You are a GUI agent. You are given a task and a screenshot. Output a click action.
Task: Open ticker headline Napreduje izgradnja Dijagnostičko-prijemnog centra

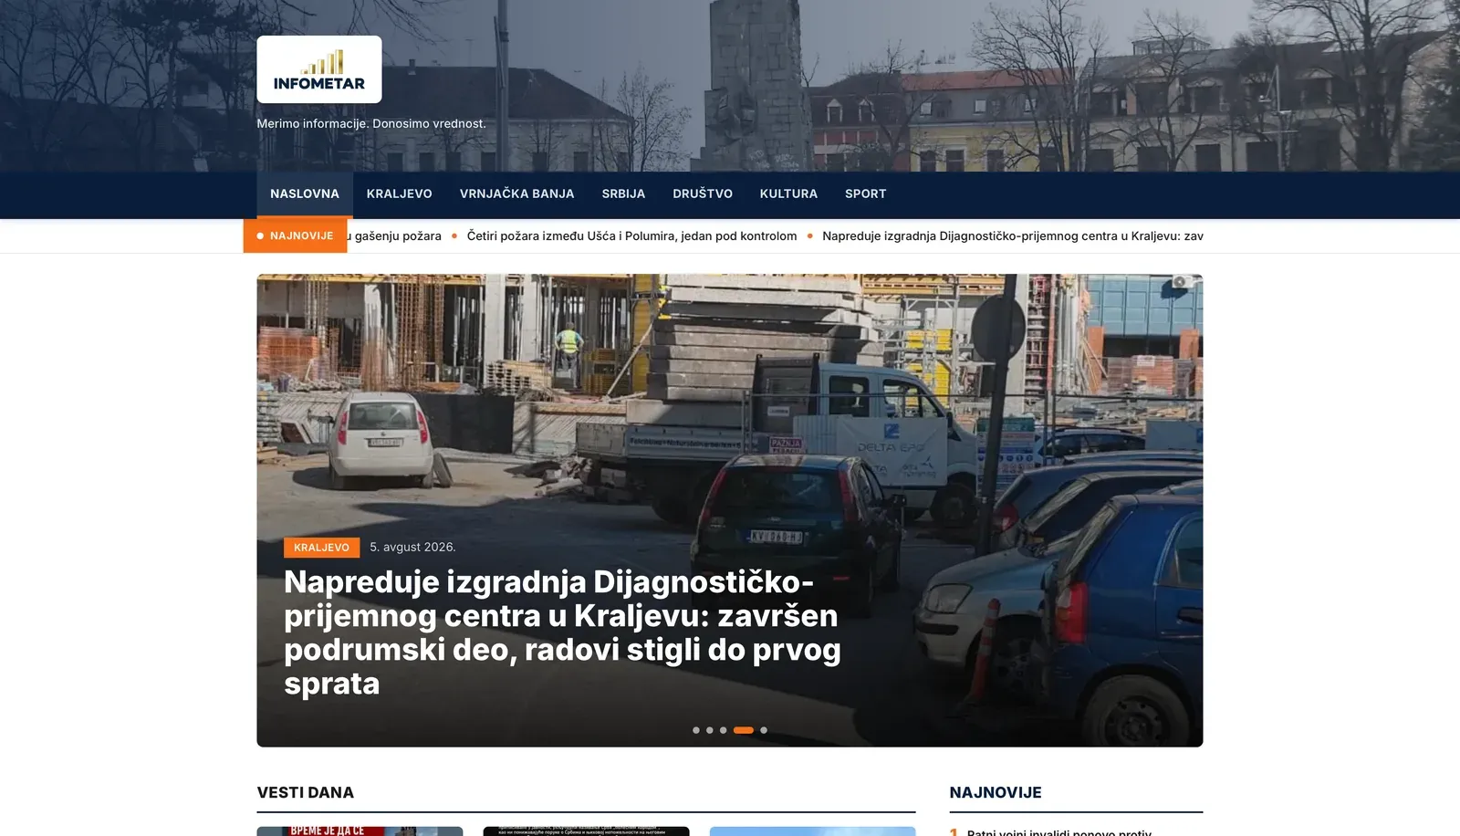[x=1013, y=235]
